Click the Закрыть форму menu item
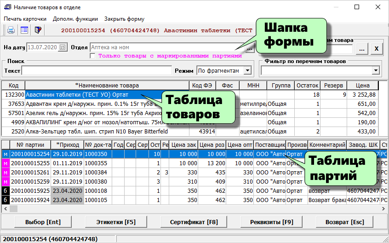Viewport: 389px width, 243px height. (x=124, y=19)
